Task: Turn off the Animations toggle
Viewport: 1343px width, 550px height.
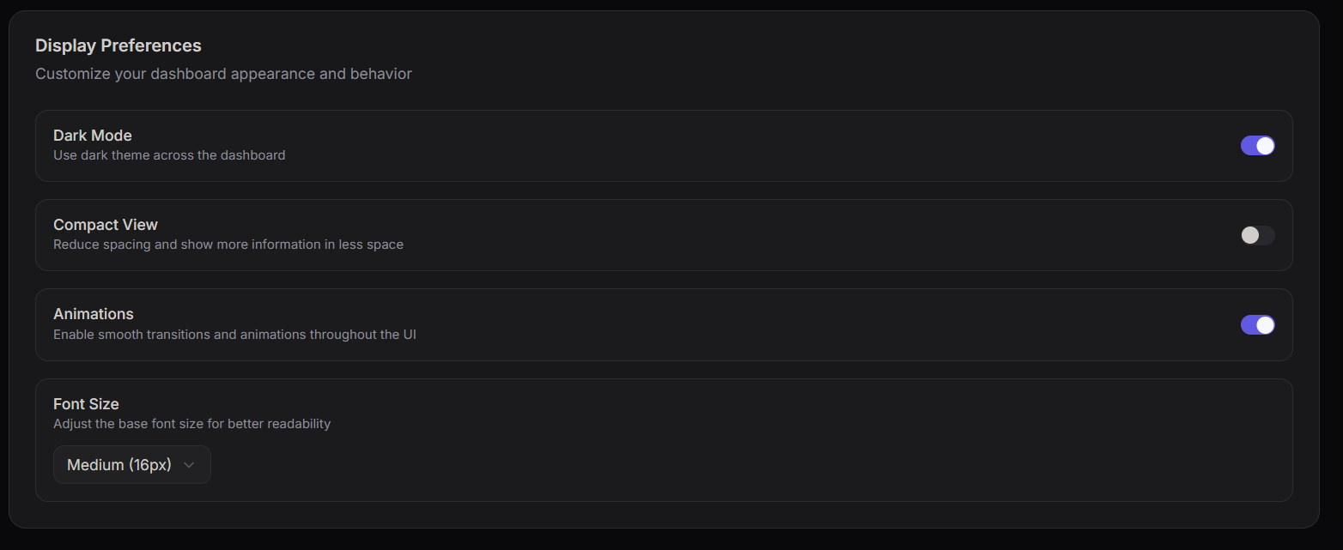Action: tap(1257, 324)
